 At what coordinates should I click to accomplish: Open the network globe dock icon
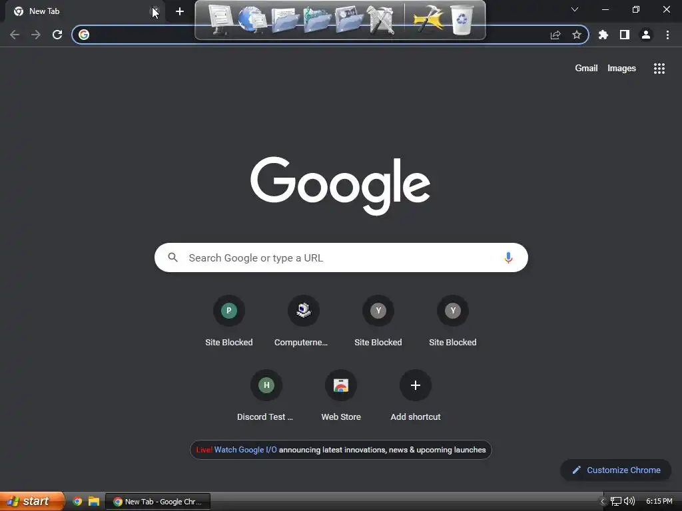click(252, 19)
